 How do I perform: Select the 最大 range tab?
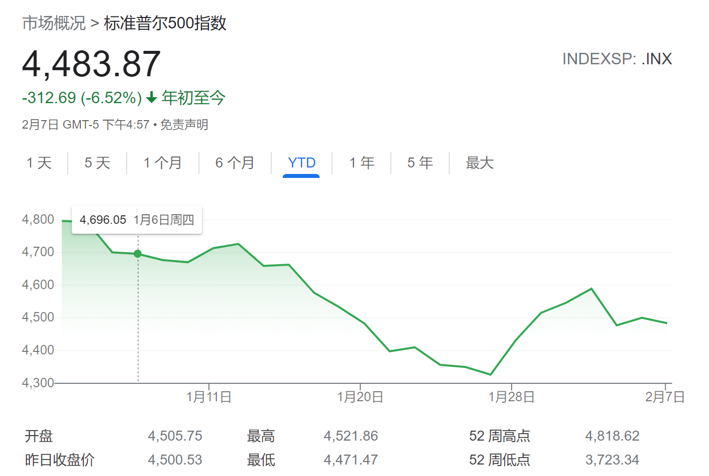479,162
